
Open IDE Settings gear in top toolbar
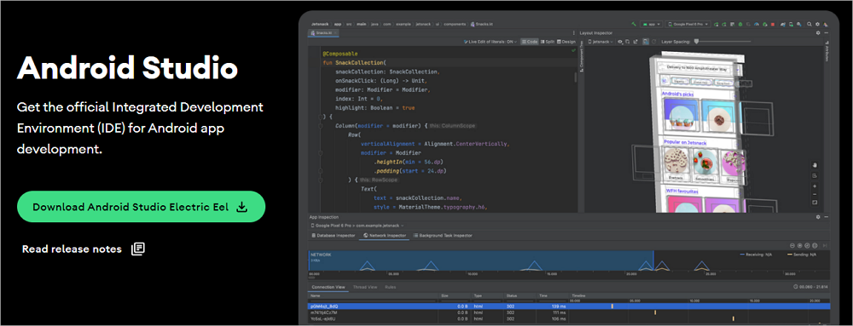point(817,25)
